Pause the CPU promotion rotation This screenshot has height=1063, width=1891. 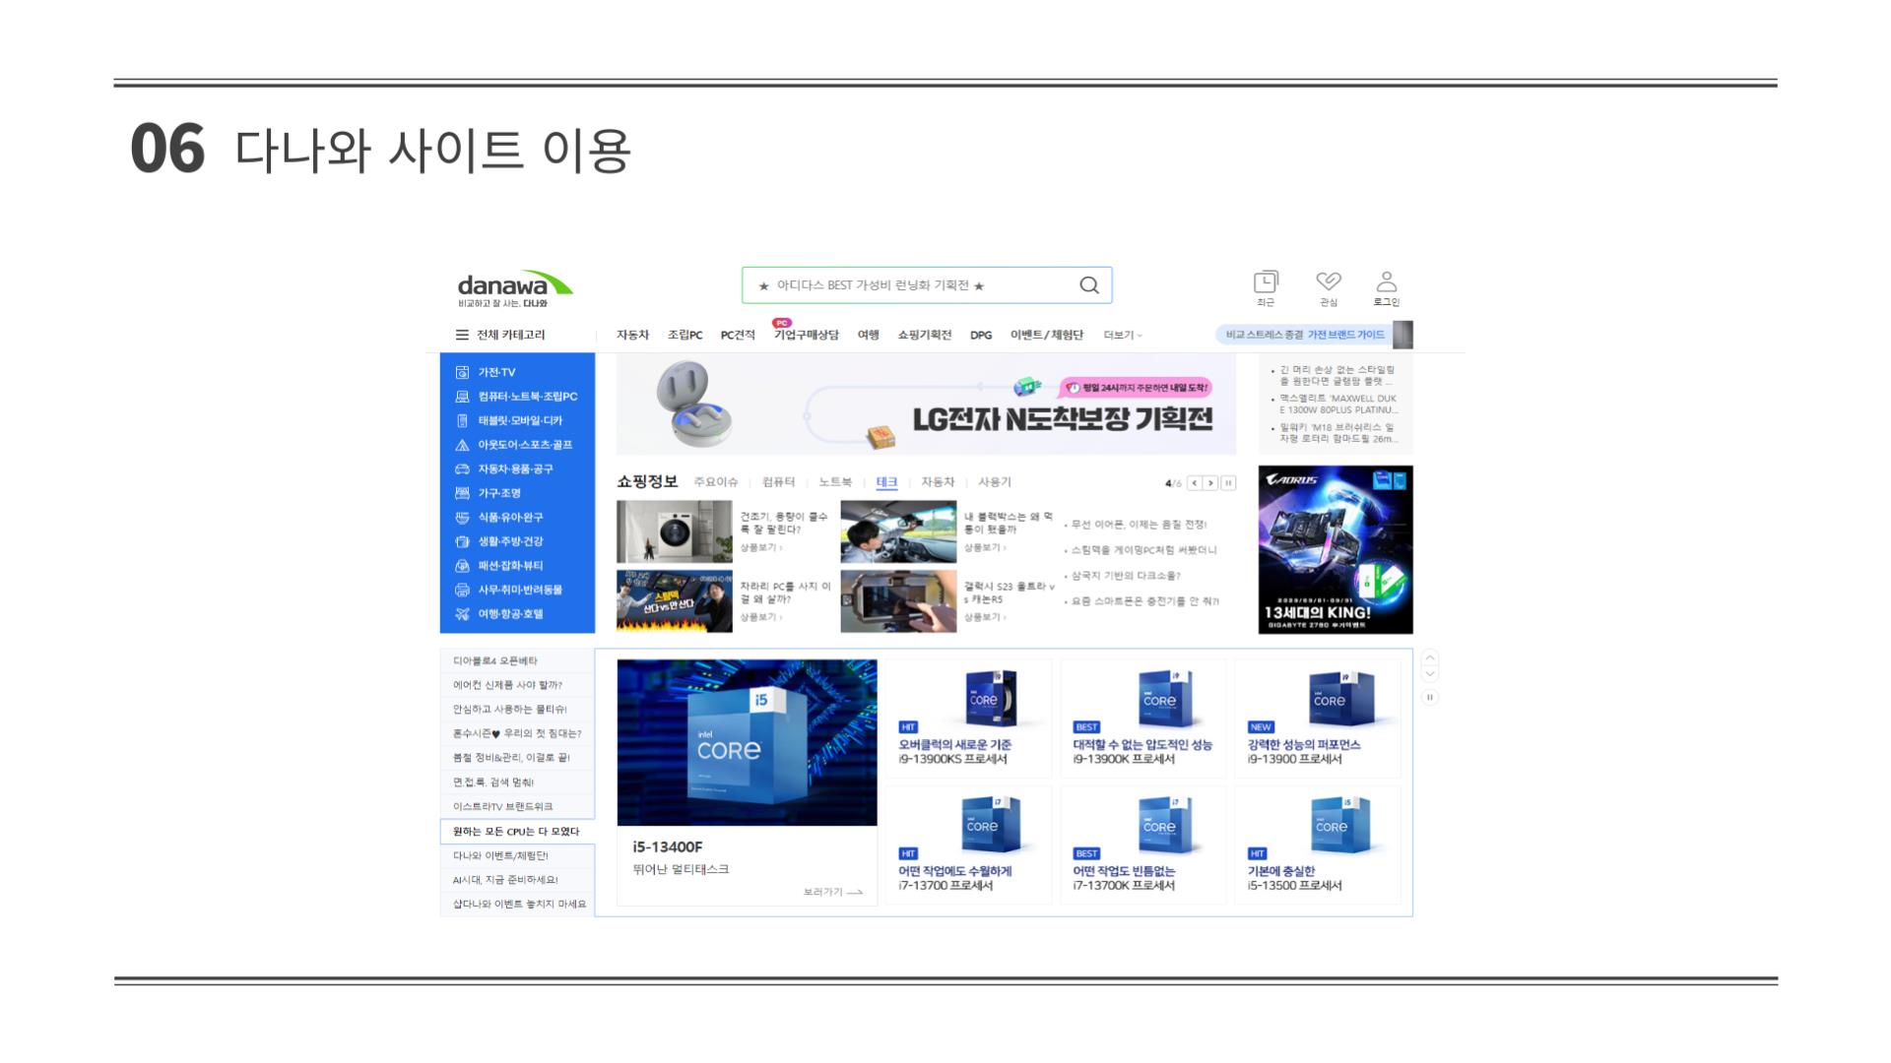(1430, 697)
